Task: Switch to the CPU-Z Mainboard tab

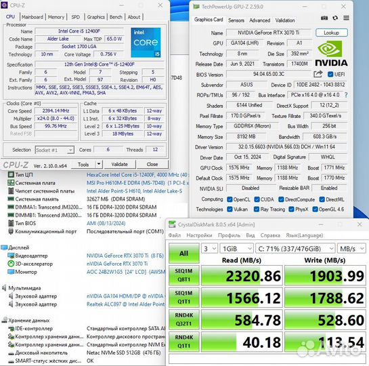Action: [32, 17]
